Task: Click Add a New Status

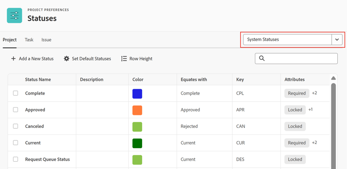Action: pos(32,59)
